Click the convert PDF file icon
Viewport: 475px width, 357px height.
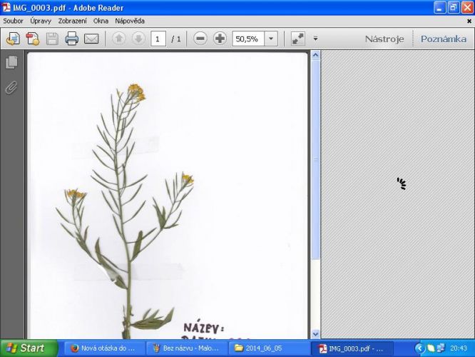click(33, 39)
